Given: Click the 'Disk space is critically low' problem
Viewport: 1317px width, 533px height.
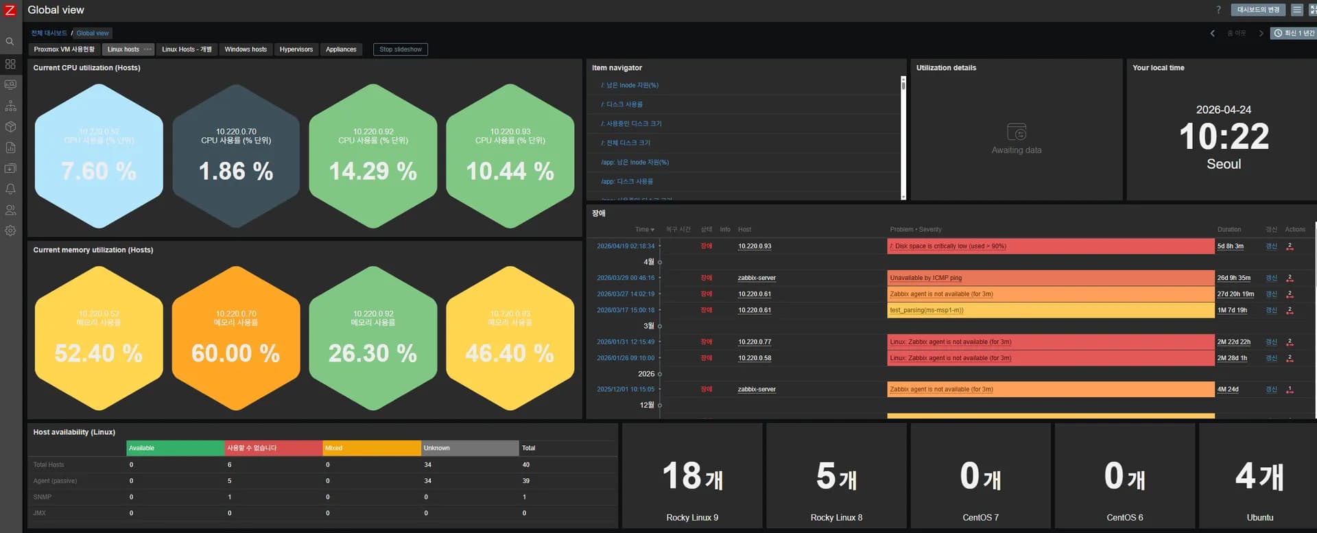Looking at the screenshot, I should click(x=948, y=246).
